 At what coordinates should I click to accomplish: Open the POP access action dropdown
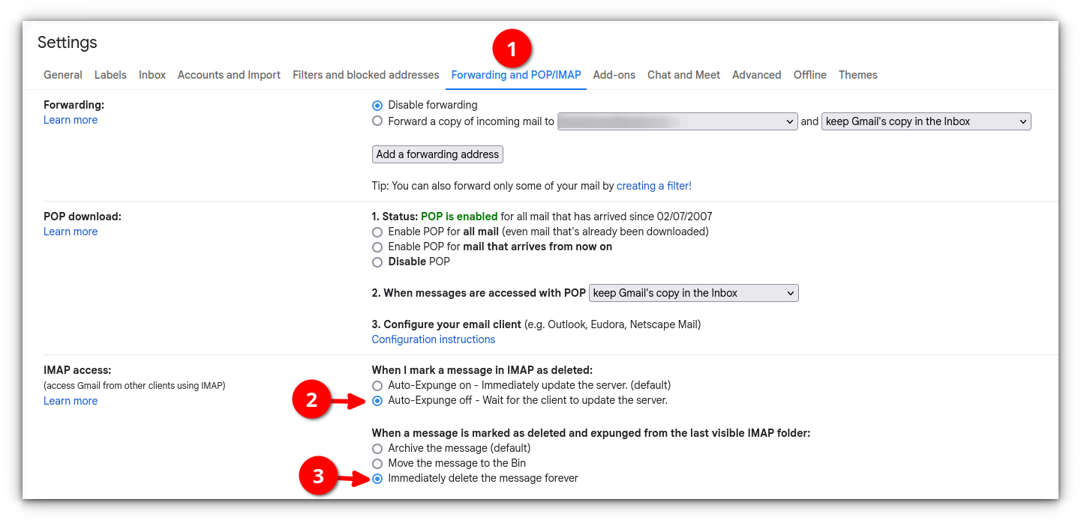tap(693, 293)
